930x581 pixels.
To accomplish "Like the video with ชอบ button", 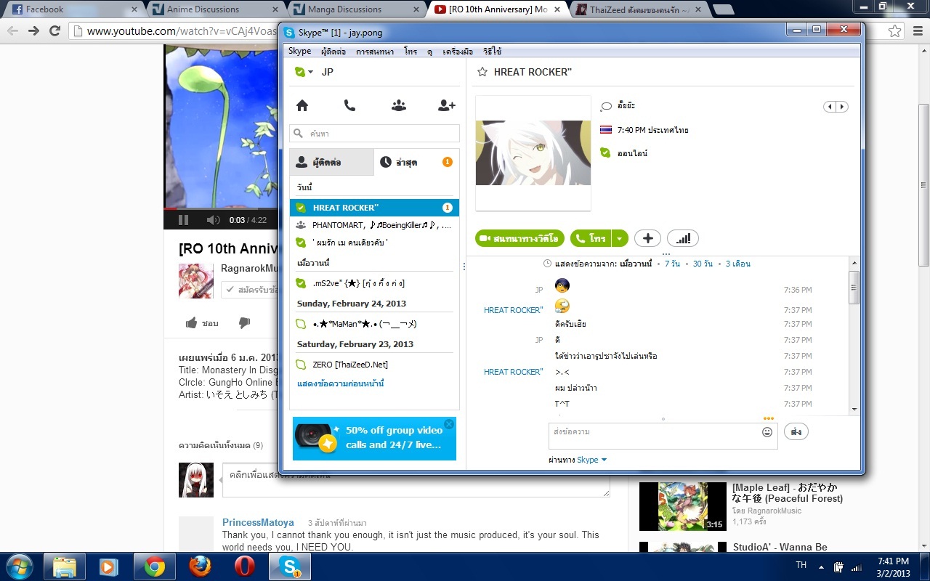I will point(202,323).
